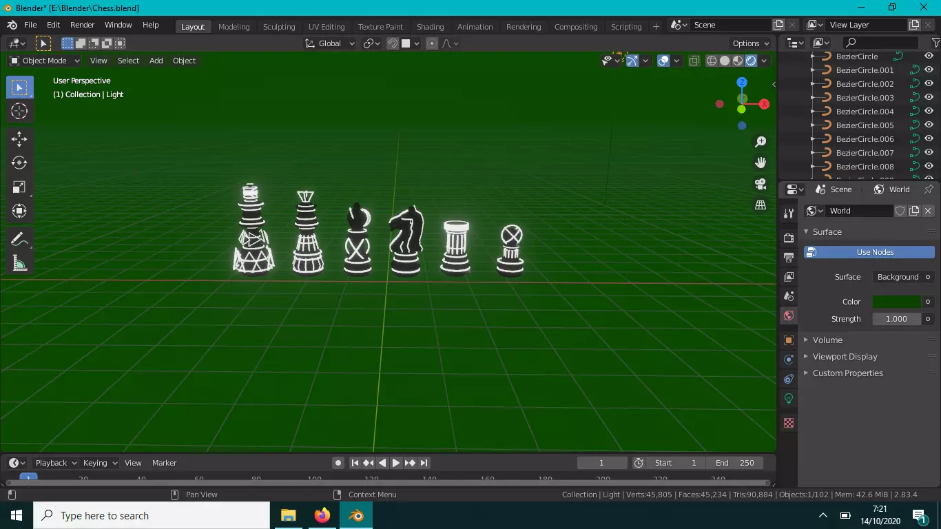Open the Playback dropdown in timeline

point(56,463)
